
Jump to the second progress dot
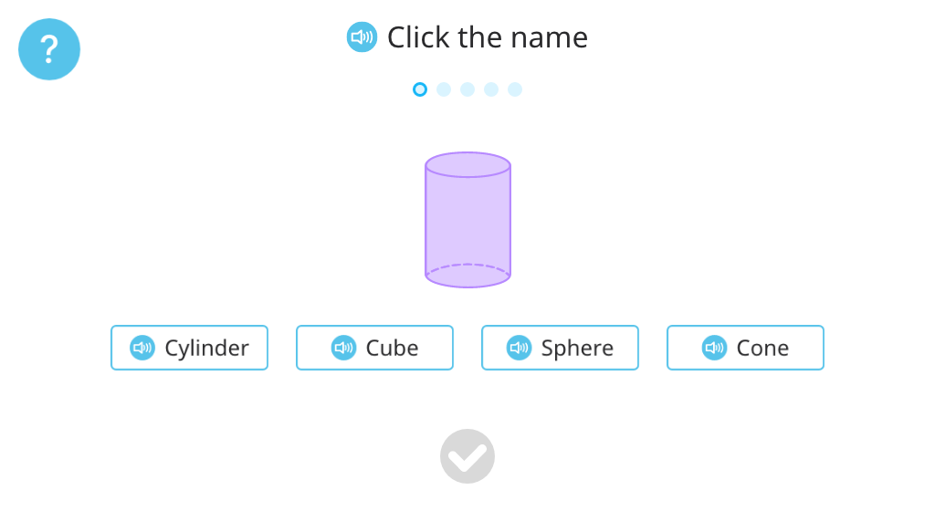(444, 89)
